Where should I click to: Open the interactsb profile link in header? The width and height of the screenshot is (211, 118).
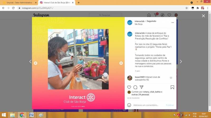[139, 21]
